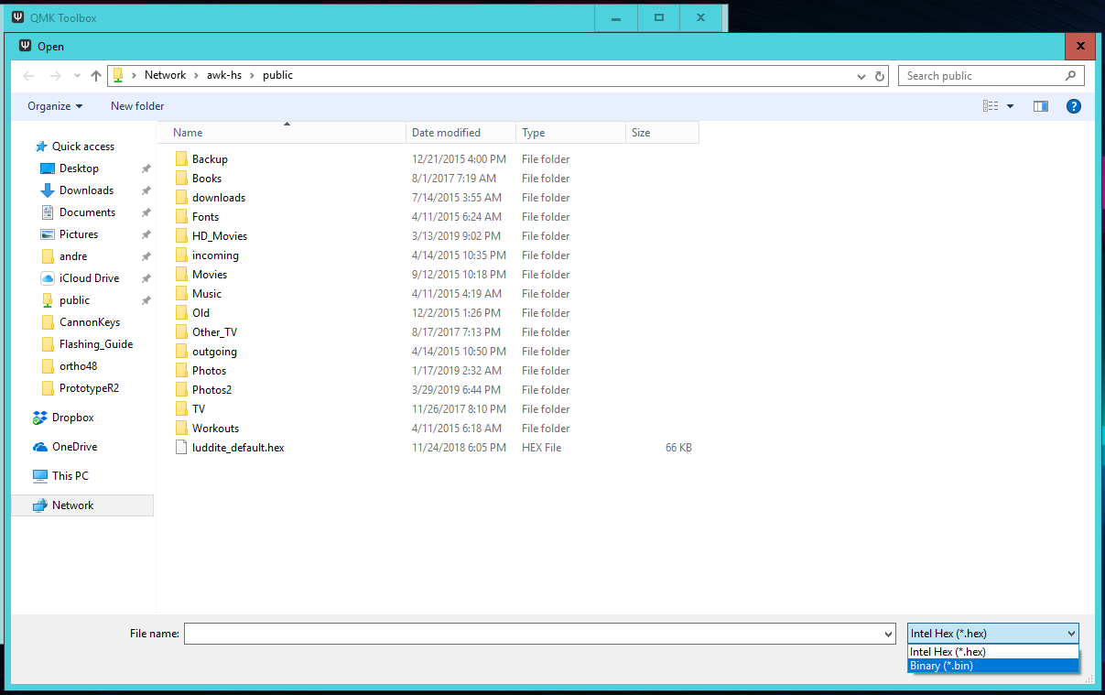This screenshot has height=695, width=1105.
Task: Select OneDrive in navigation pane
Action: coord(74,447)
